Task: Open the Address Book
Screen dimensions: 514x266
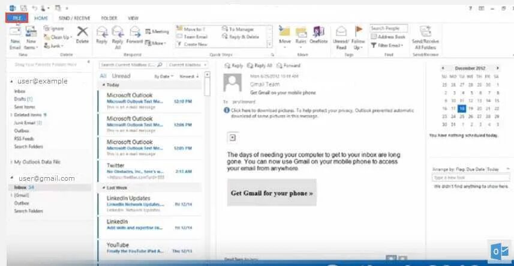Action: 389,37
